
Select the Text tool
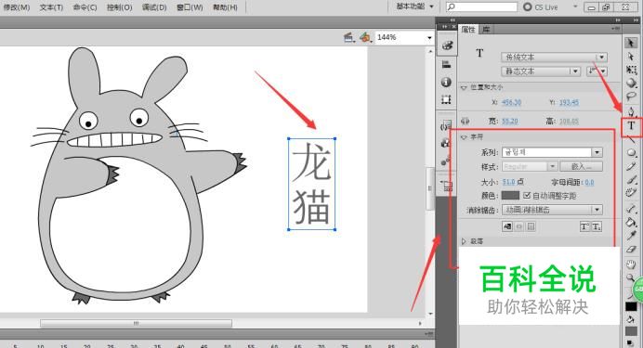click(x=631, y=125)
